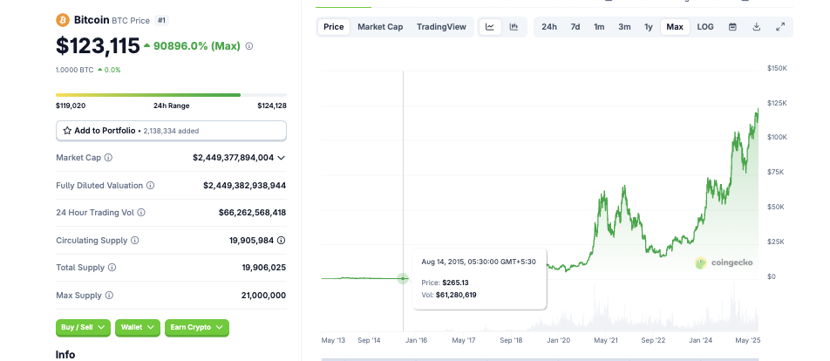Download the chart data
830x361 pixels.
pyautogui.click(x=757, y=27)
